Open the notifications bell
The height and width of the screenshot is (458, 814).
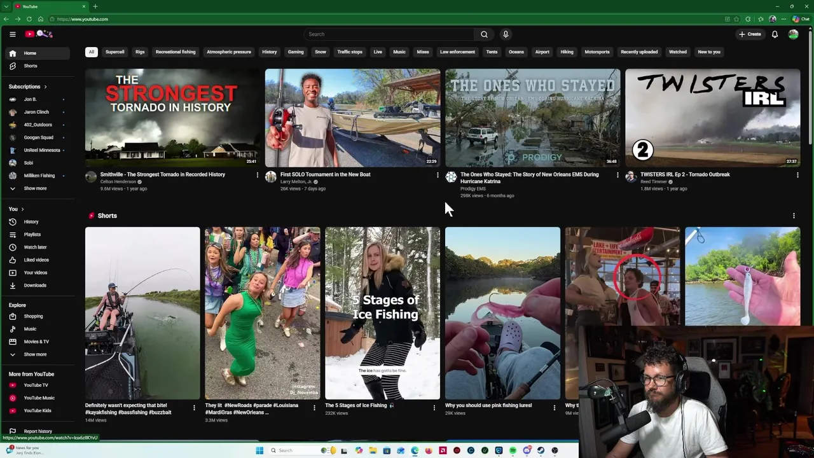tap(775, 34)
